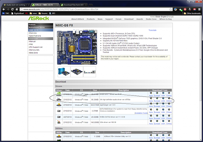The image size is (203, 142).
Task: Click the browser Back arrow
Action: pyautogui.click(x=4, y=9)
